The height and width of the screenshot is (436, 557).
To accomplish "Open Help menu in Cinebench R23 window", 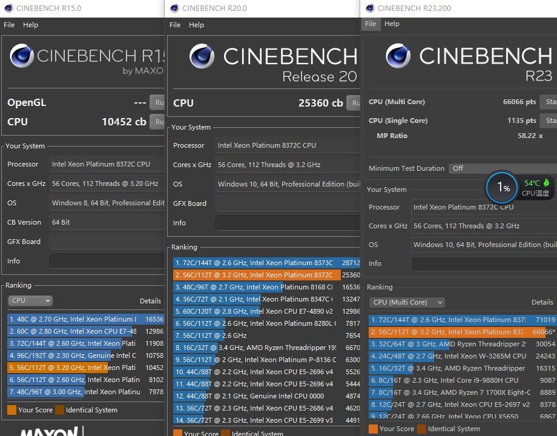I will coord(392,24).
